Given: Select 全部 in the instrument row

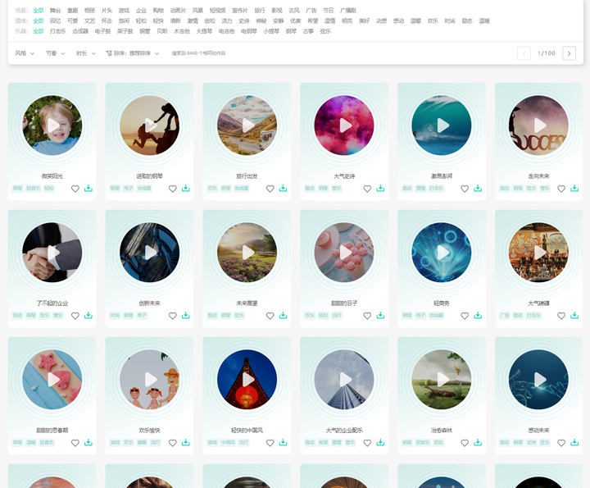Looking at the screenshot, I should click(39, 31).
